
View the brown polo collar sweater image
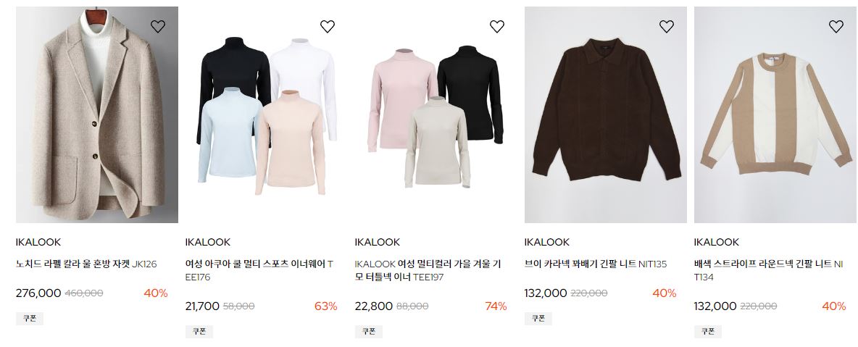pos(606,115)
